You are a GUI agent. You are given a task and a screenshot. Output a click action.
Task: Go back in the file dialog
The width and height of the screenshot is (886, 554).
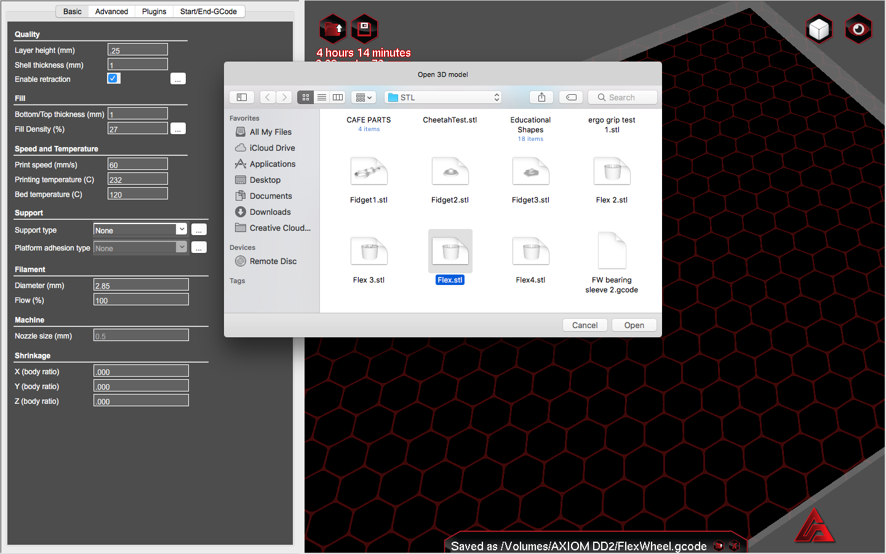coord(268,97)
